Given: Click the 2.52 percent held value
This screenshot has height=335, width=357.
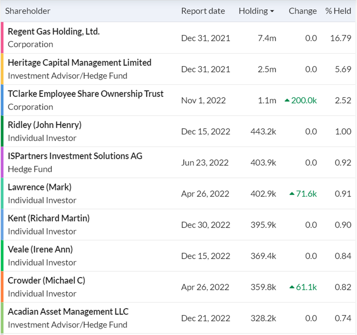Looking at the screenshot, I should [x=343, y=100].
